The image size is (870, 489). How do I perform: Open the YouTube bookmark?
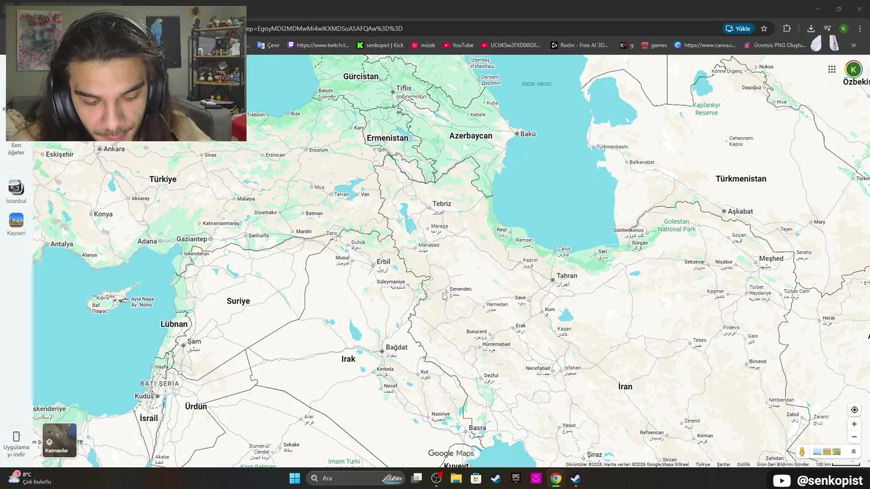coord(458,46)
